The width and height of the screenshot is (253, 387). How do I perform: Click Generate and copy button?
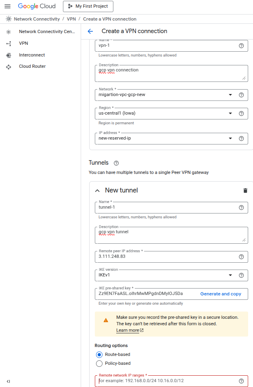click(221, 294)
